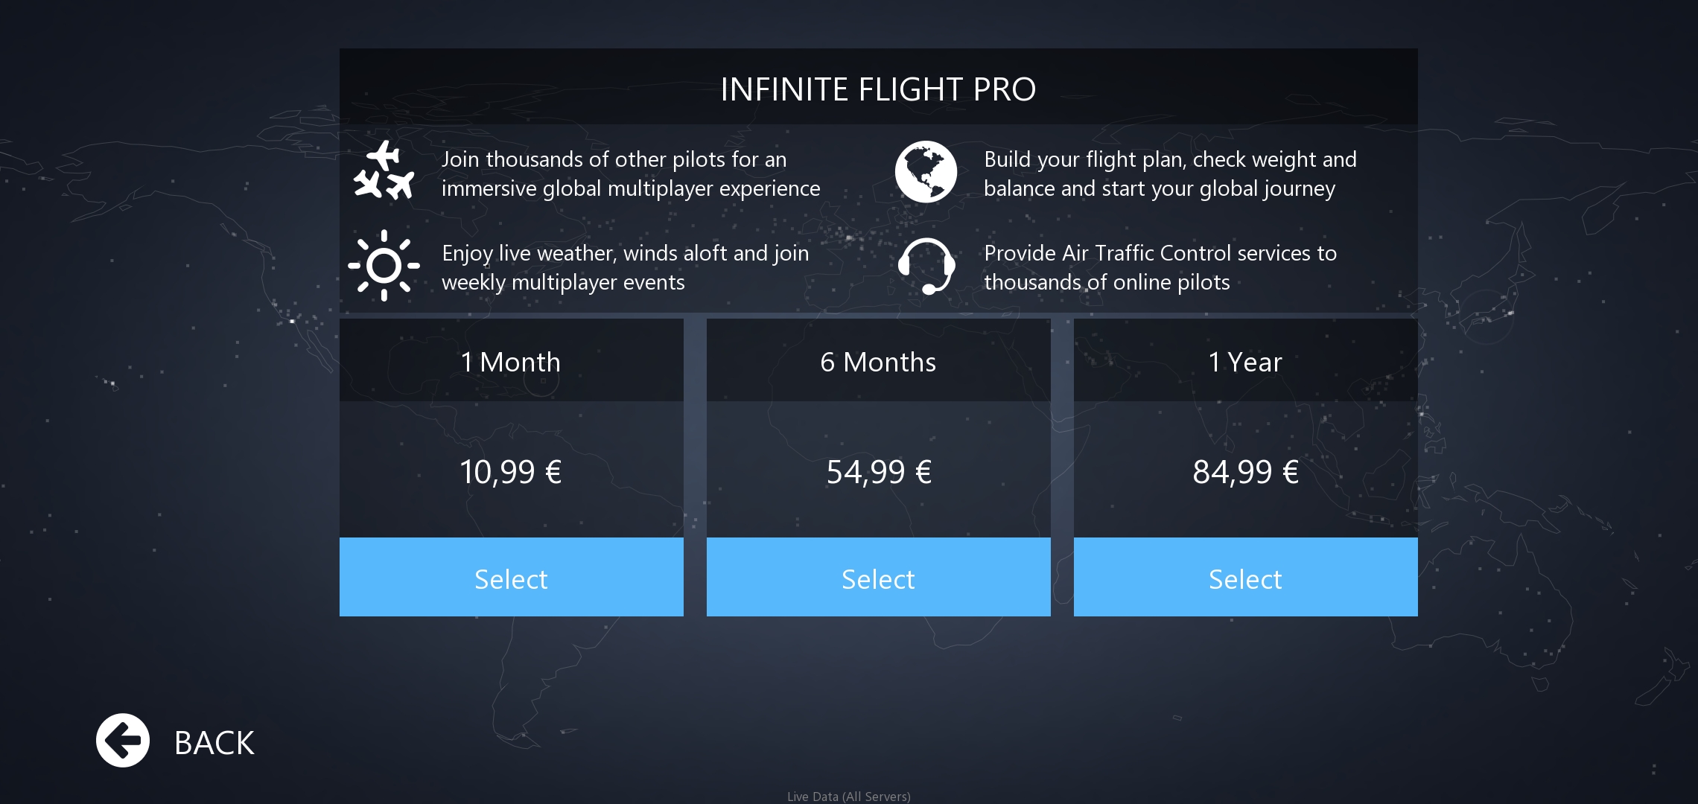Select the 6 Months subscription

click(x=878, y=578)
